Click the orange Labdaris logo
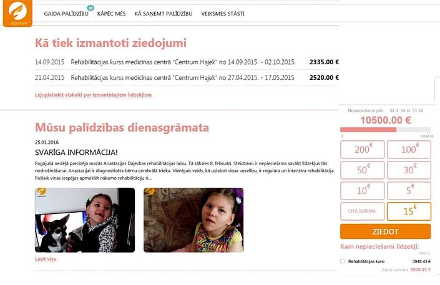 [17, 13]
